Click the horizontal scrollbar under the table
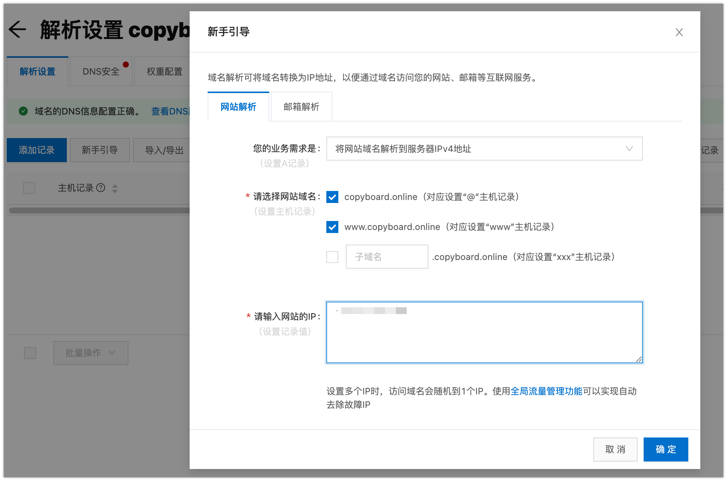The width and height of the screenshot is (727, 481). pos(100,210)
